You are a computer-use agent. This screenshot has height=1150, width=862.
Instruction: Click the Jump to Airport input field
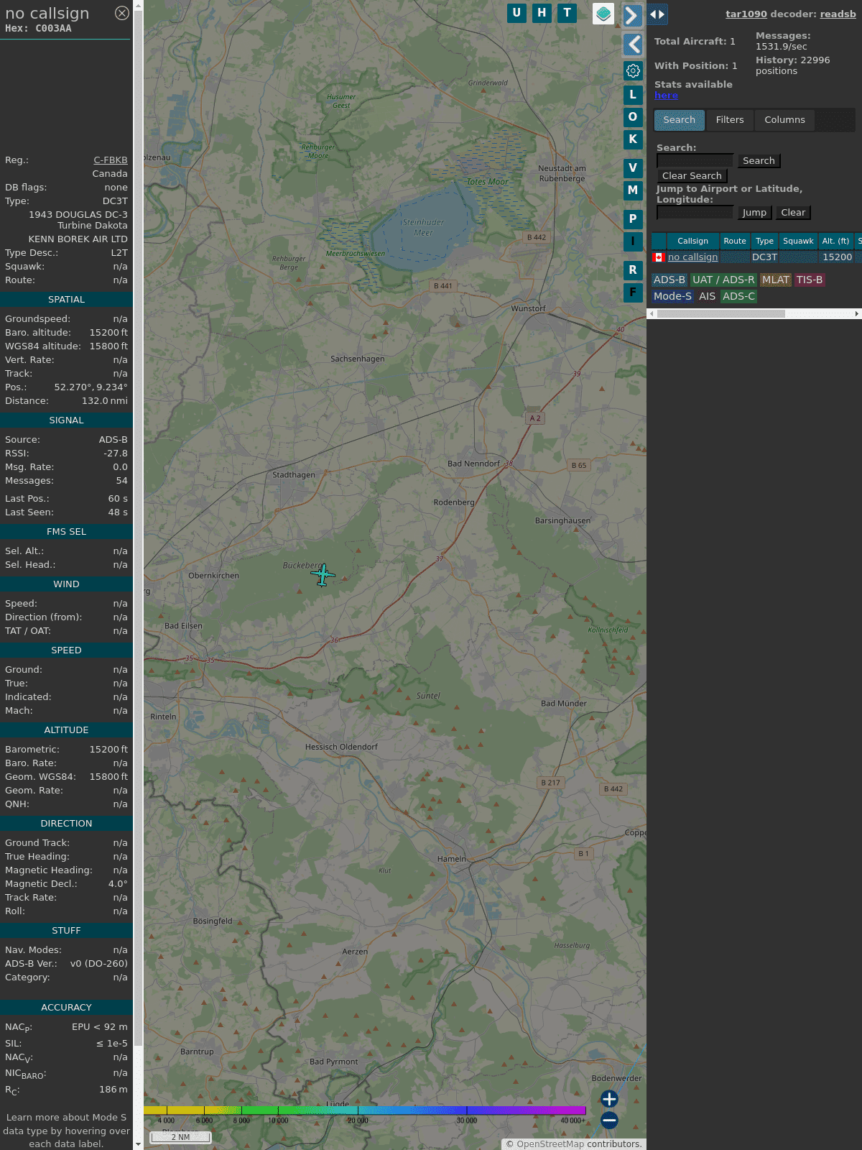tap(695, 213)
